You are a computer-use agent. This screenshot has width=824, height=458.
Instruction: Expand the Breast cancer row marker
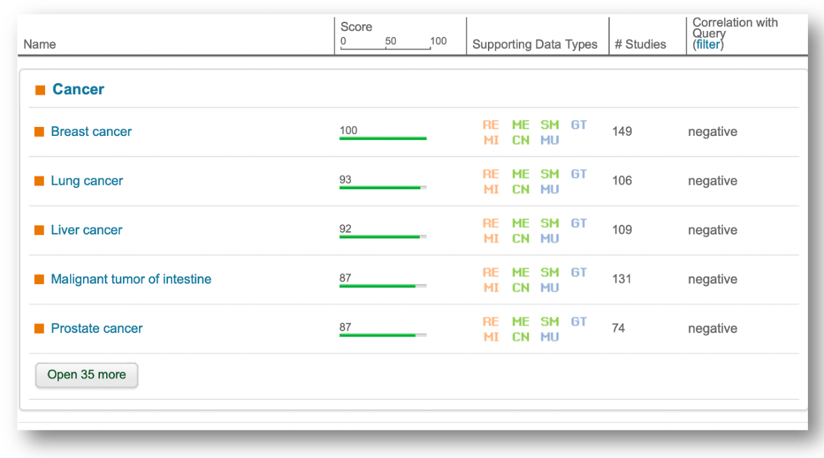tap(39, 131)
